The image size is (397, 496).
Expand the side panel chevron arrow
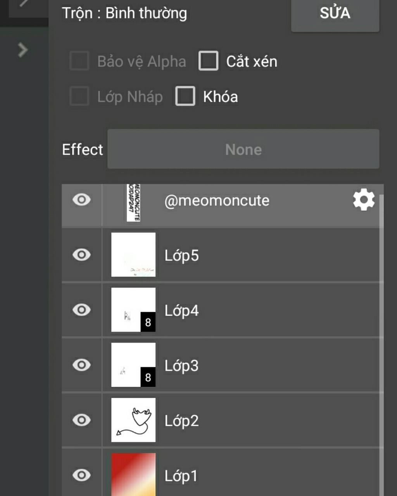coord(23,50)
